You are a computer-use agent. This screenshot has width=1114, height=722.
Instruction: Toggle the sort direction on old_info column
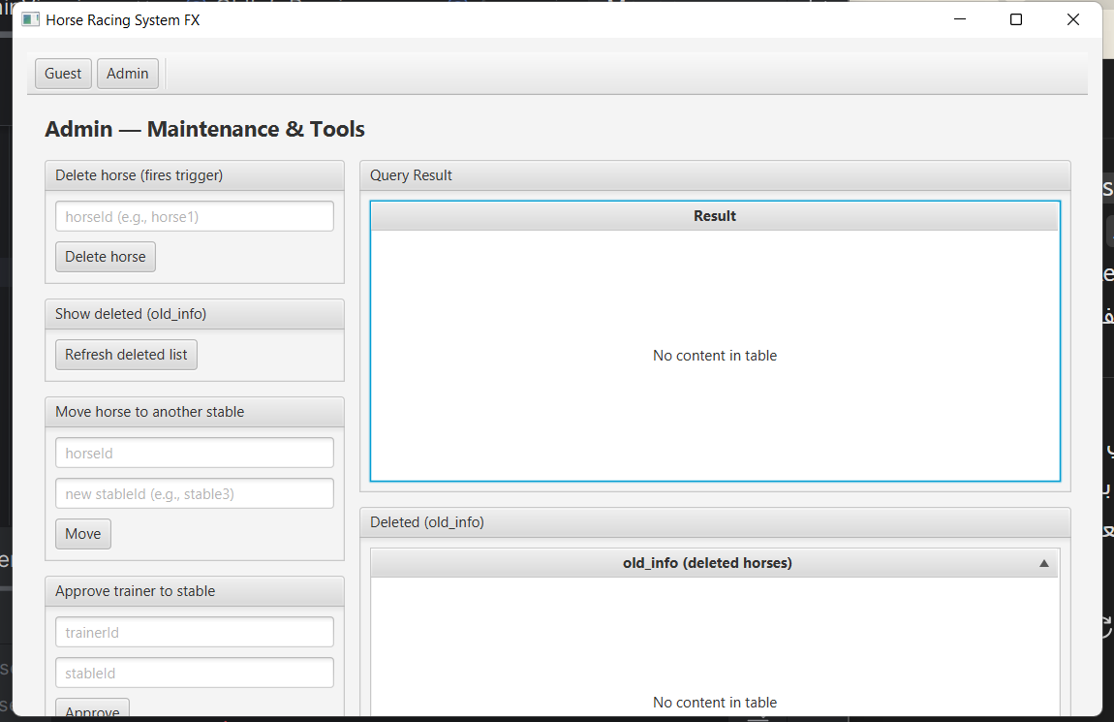tap(1043, 562)
